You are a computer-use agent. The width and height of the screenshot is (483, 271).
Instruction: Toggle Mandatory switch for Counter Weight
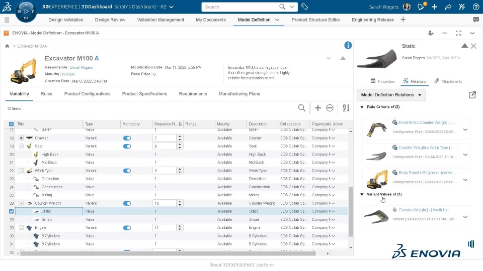tap(127, 203)
